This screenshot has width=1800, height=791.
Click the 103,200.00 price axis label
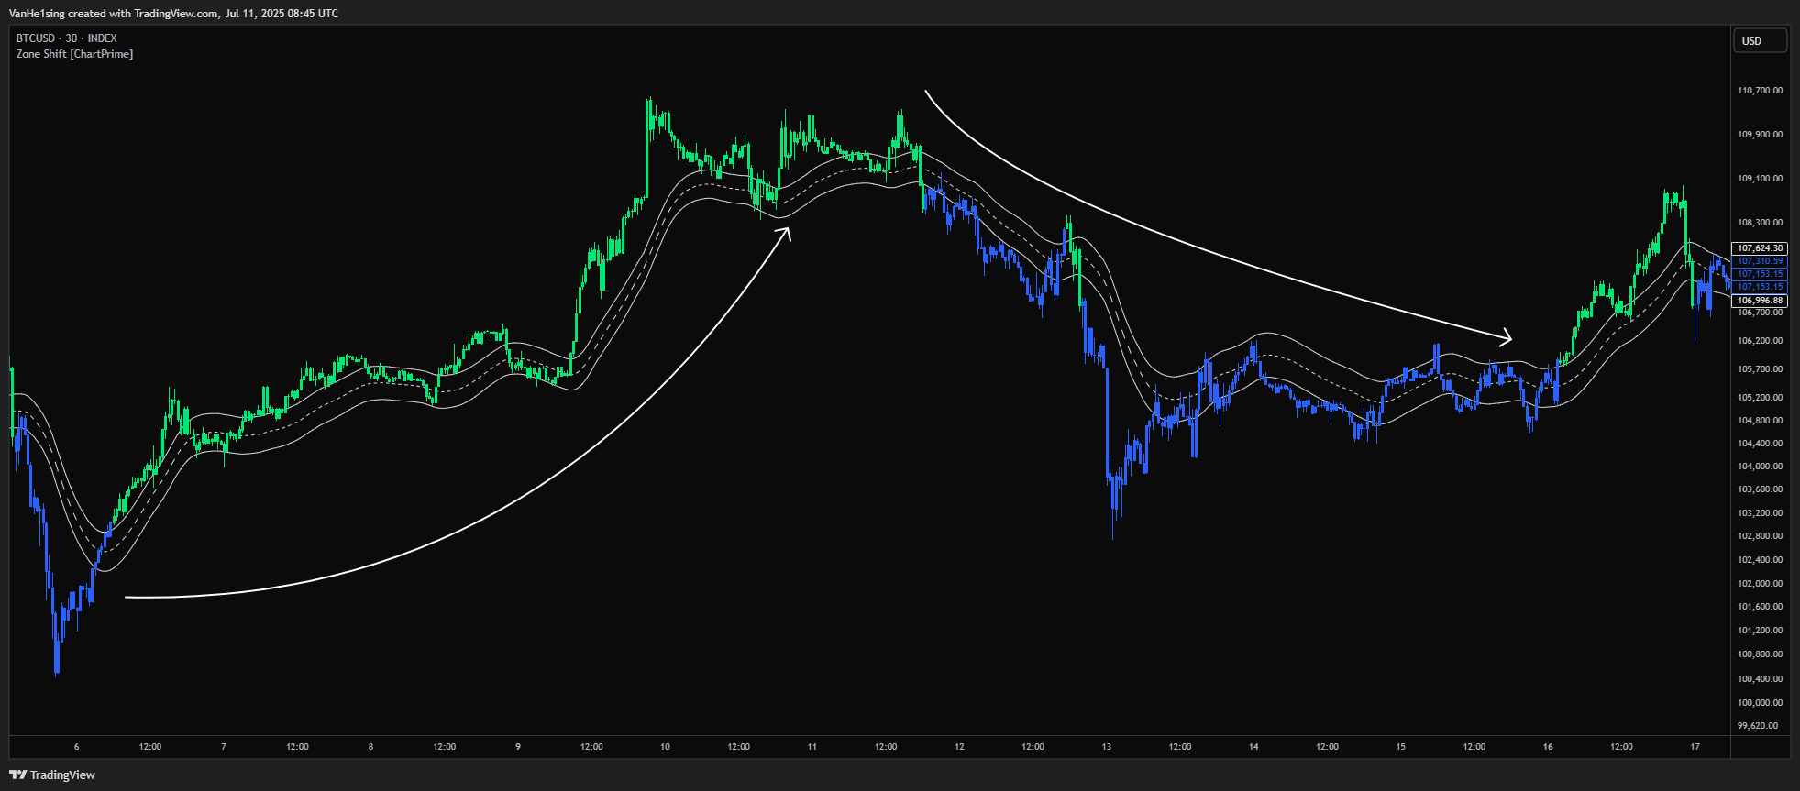[1760, 513]
